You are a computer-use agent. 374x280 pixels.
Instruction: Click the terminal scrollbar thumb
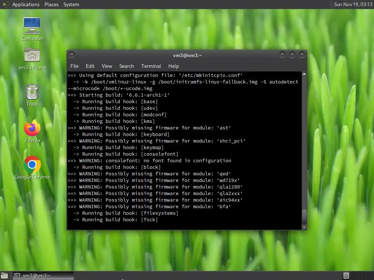(x=304, y=217)
